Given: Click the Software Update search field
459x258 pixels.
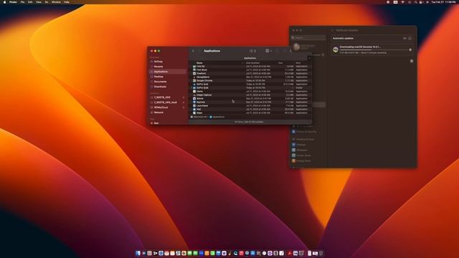Looking at the screenshot, I should pyautogui.click(x=308, y=38).
